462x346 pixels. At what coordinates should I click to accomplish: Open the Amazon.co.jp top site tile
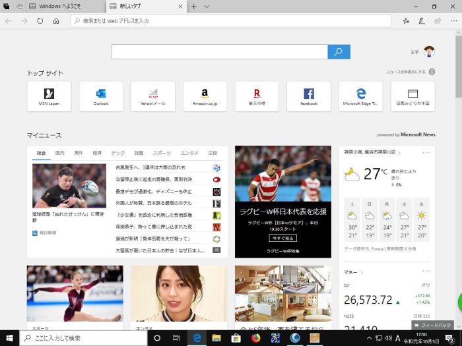[205, 96]
